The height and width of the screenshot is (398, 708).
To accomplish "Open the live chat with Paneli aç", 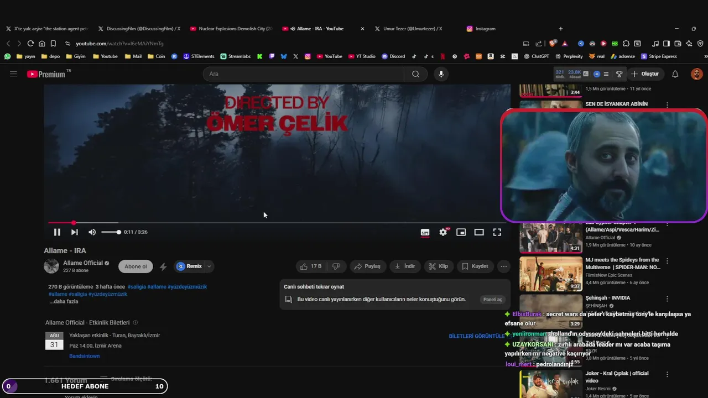I will pos(492,300).
